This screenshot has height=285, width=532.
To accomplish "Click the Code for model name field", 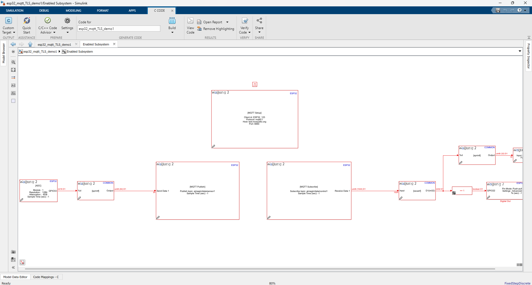I will [x=119, y=29].
